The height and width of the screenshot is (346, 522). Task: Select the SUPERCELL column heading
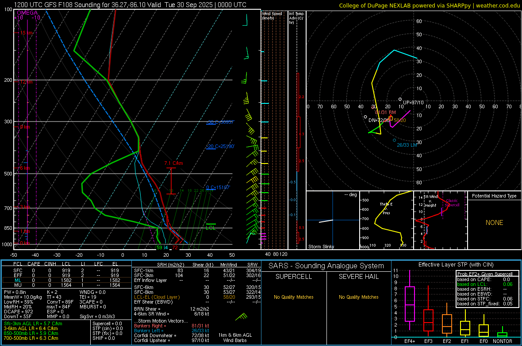click(x=294, y=277)
